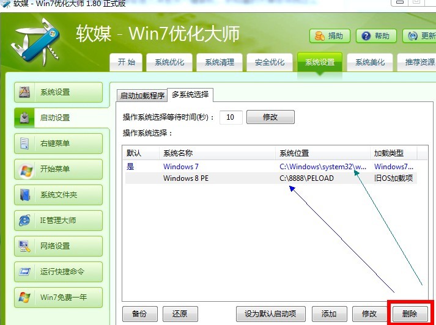Select the 系统设置 top tab
Screen dimensions: 436x325
tap(320, 62)
